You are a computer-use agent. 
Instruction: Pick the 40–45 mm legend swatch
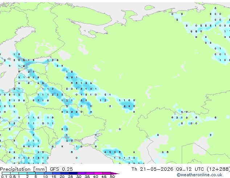[x=98, y=173]
